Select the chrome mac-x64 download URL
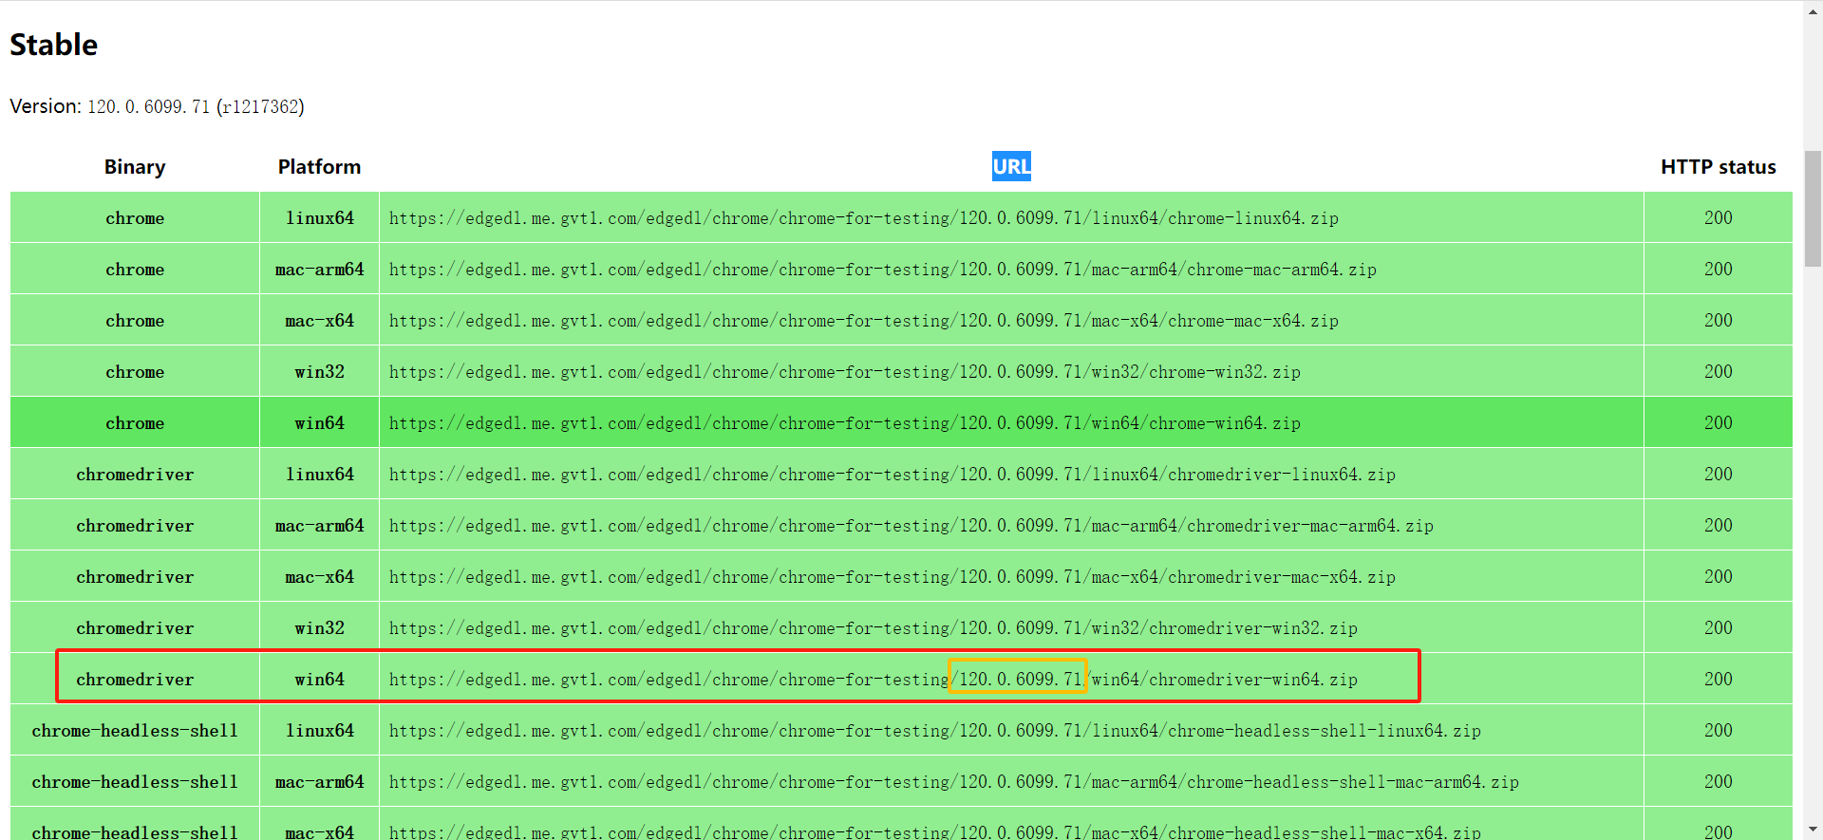This screenshot has width=1823, height=840. (863, 321)
